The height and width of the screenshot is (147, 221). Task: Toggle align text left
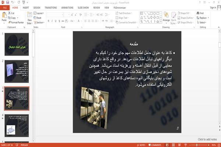85,21
